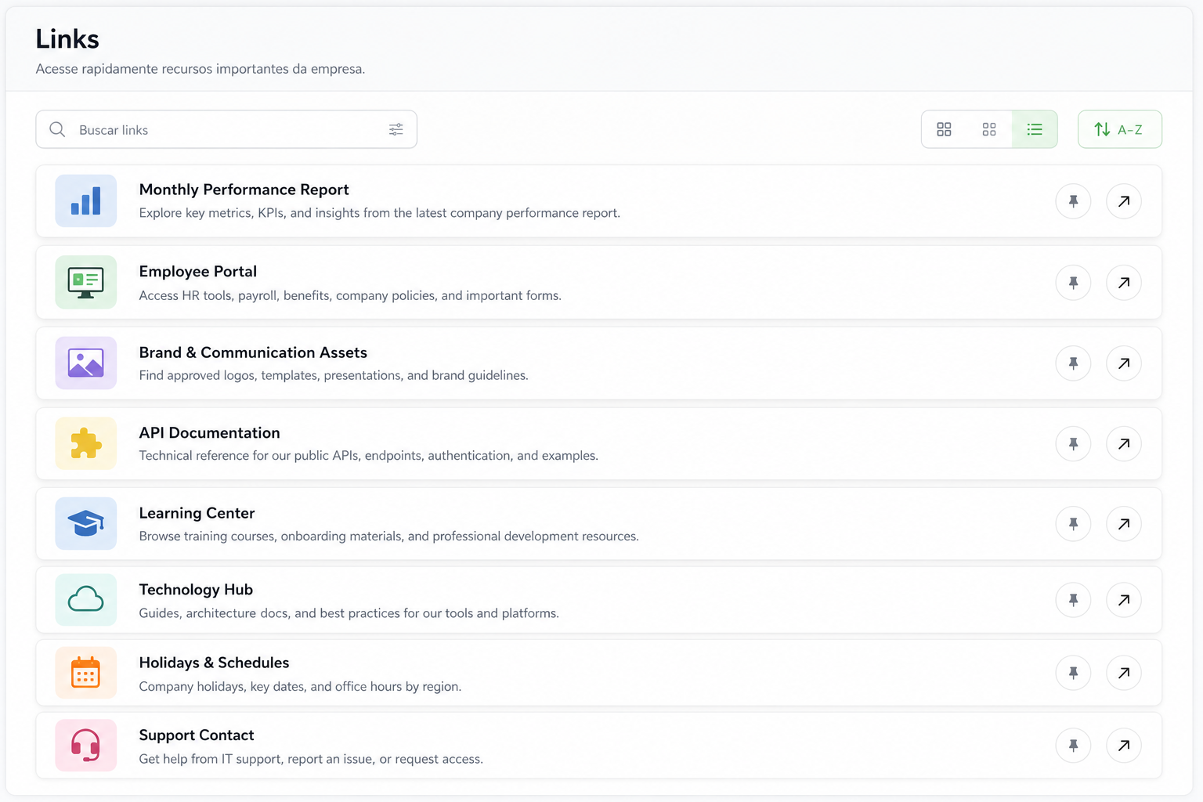Open API Documentation via arrow icon
This screenshot has width=1203, height=802.
coord(1124,444)
